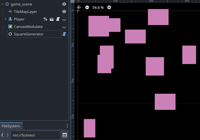Select the TileMapLayer node
Image resolution: width=200 pixels, height=140 pixels.
tap(26, 12)
